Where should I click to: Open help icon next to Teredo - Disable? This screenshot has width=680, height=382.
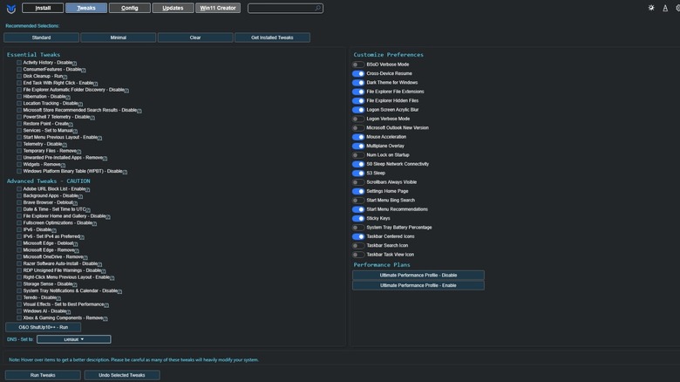click(x=59, y=298)
